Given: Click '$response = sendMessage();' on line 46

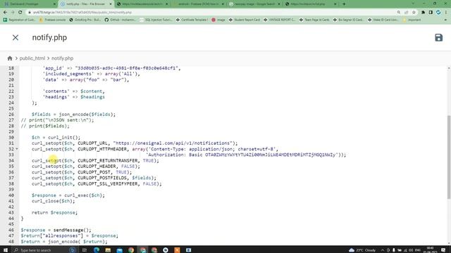Looking at the screenshot, I should 56,230.
